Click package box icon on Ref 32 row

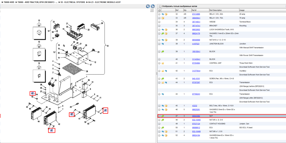click(166, 14)
